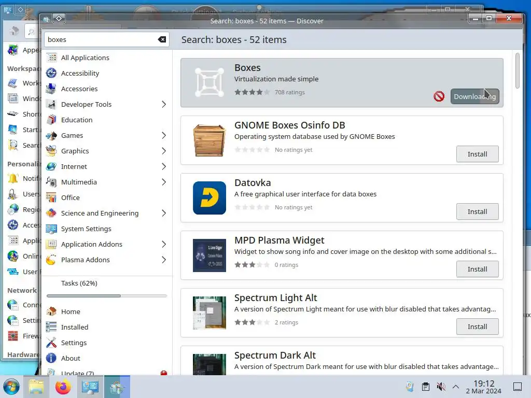Screen dimensions: 531x398
Task: Click the Internet globe icon
Action: (x=51, y=166)
